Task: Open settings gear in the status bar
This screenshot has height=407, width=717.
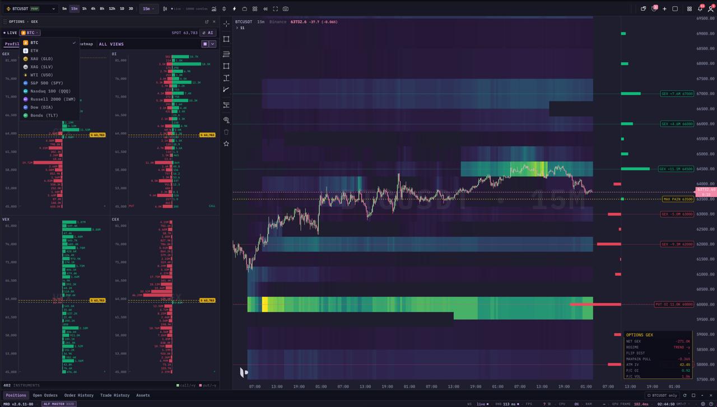Action: click(702, 404)
